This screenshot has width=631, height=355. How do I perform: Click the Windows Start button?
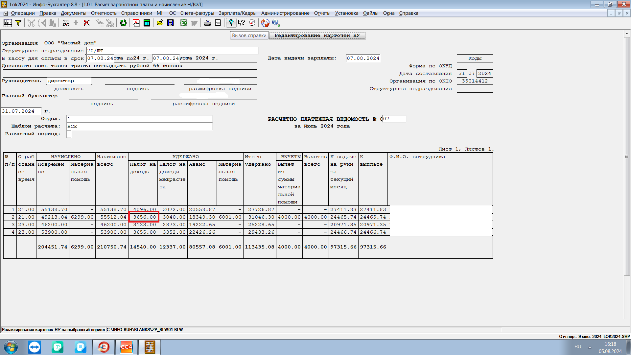tap(11, 347)
